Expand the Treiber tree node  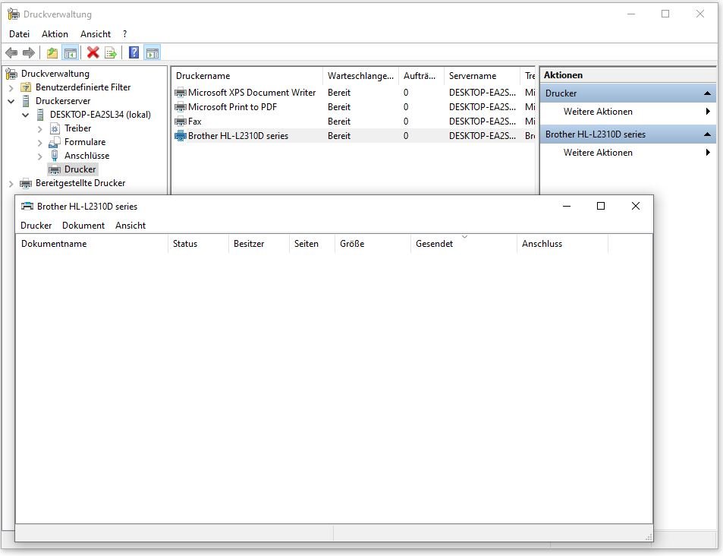click(39, 129)
